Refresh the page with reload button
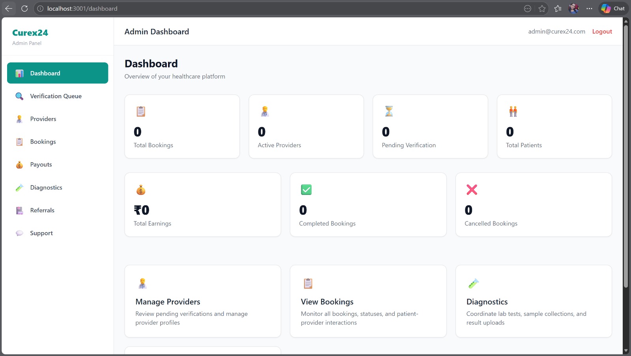Image resolution: width=631 pixels, height=356 pixels. pos(24,9)
